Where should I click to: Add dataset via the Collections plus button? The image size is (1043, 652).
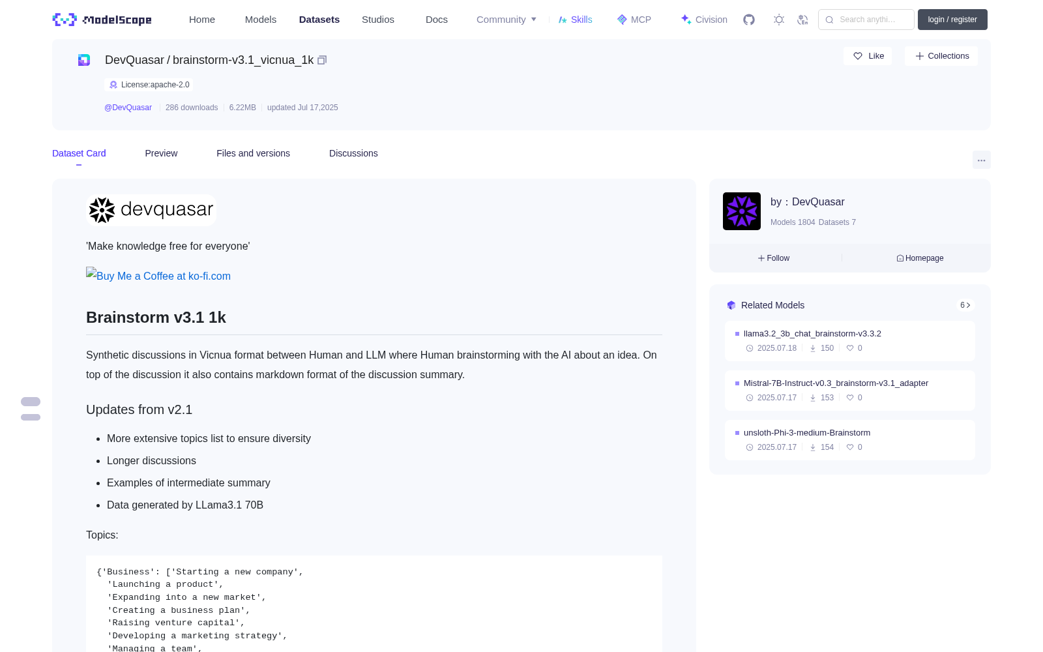(941, 56)
